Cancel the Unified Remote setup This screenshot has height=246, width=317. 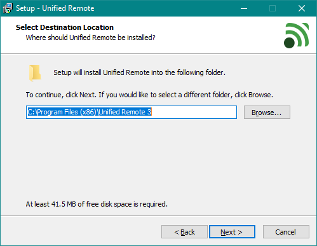coord(286,232)
